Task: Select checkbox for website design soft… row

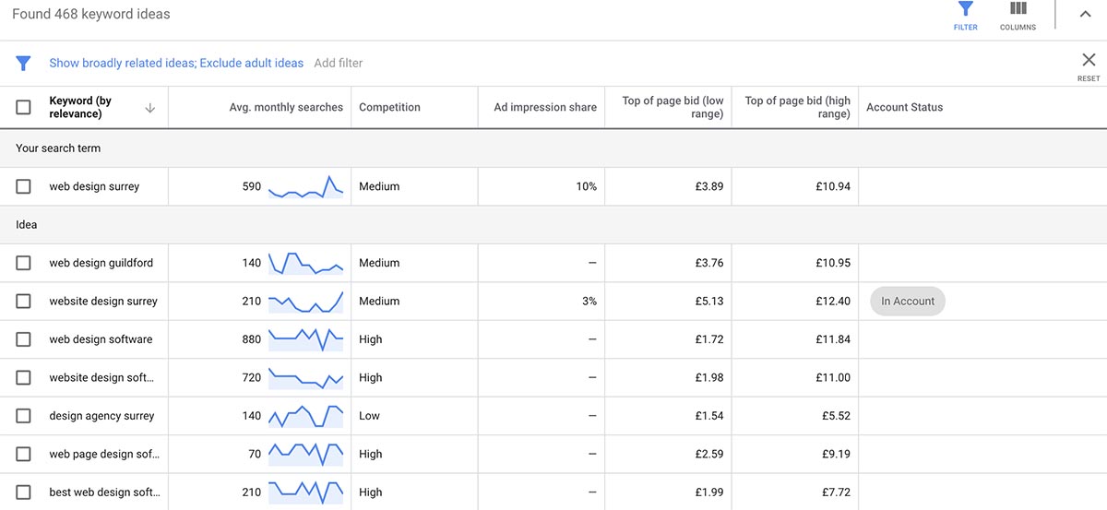Action: click(x=23, y=377)
